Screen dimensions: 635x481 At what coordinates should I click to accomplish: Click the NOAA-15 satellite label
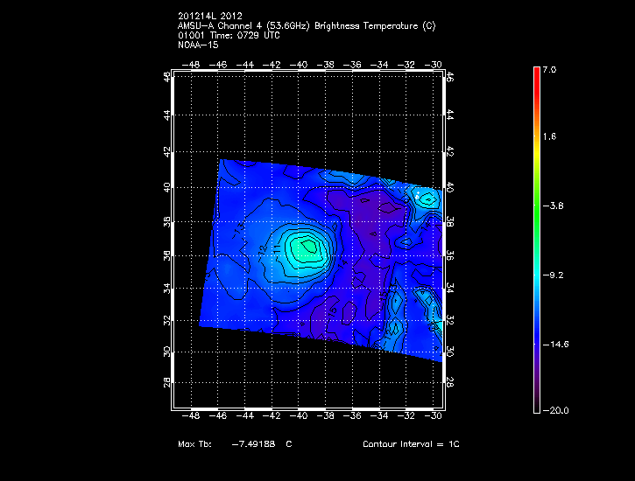coord(196,44)
